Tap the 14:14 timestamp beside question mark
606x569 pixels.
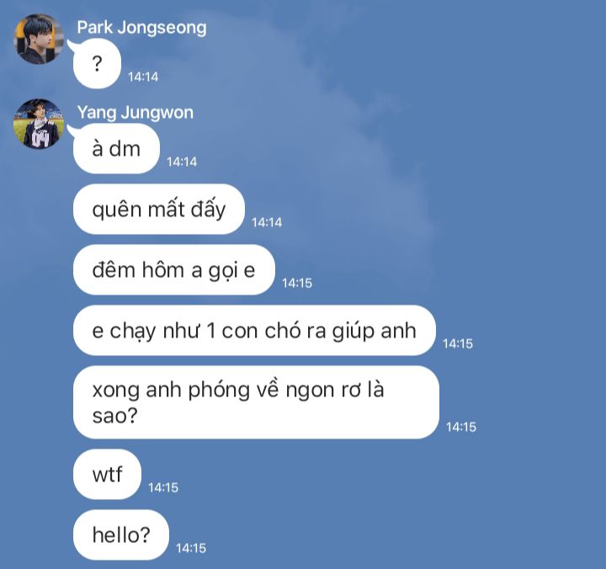143,77
